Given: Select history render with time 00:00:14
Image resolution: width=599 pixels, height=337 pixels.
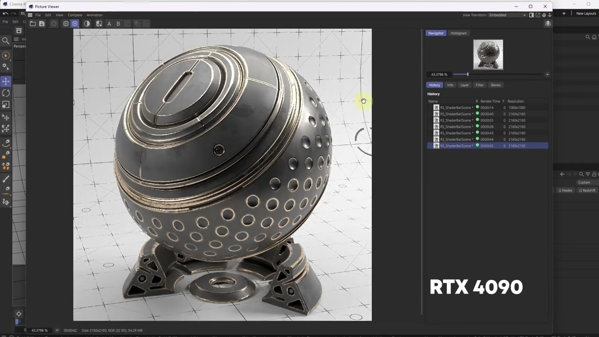Looking at the screenshot, I should [488, 108].
